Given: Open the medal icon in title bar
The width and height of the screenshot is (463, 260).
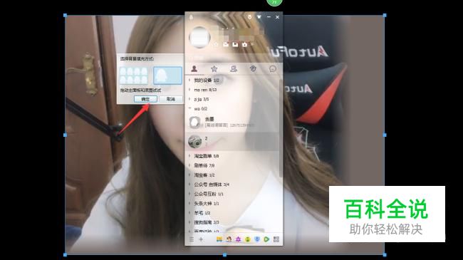Looking at the screenshot, I should (x=250, y=17).
